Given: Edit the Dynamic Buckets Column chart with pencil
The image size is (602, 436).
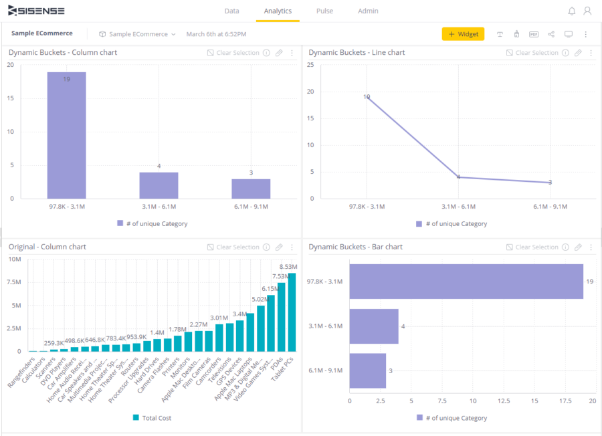Looking at the screenshot, I should tap(279, 53).
